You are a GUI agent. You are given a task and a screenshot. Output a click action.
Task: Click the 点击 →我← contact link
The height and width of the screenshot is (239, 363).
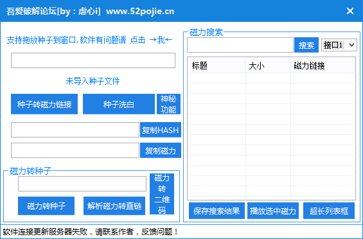click(151, 40)
